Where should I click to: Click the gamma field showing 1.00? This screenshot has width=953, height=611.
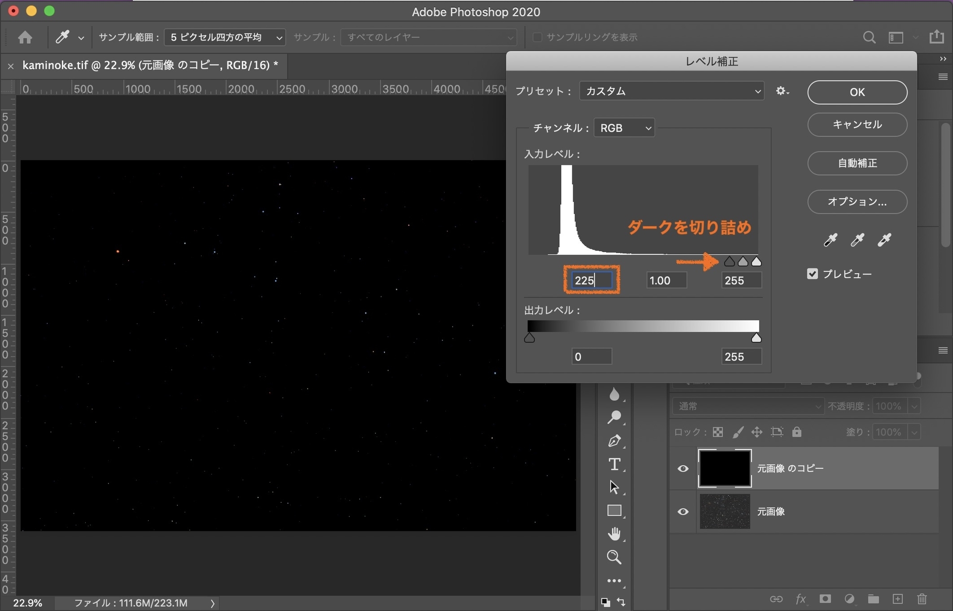click(x=667, y=280)
